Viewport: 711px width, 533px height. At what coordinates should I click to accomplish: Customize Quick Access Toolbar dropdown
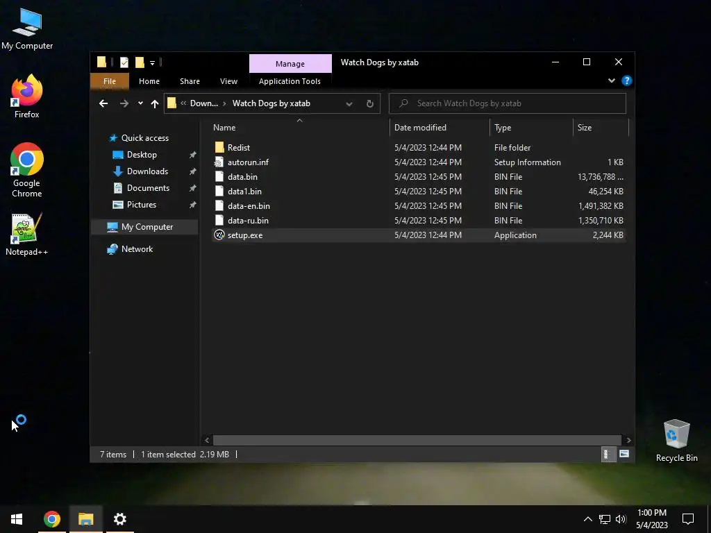point(152,63)
